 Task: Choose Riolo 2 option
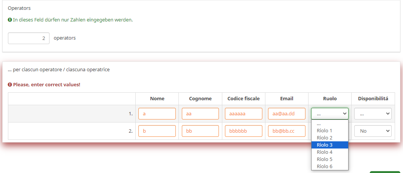[324, 138]
